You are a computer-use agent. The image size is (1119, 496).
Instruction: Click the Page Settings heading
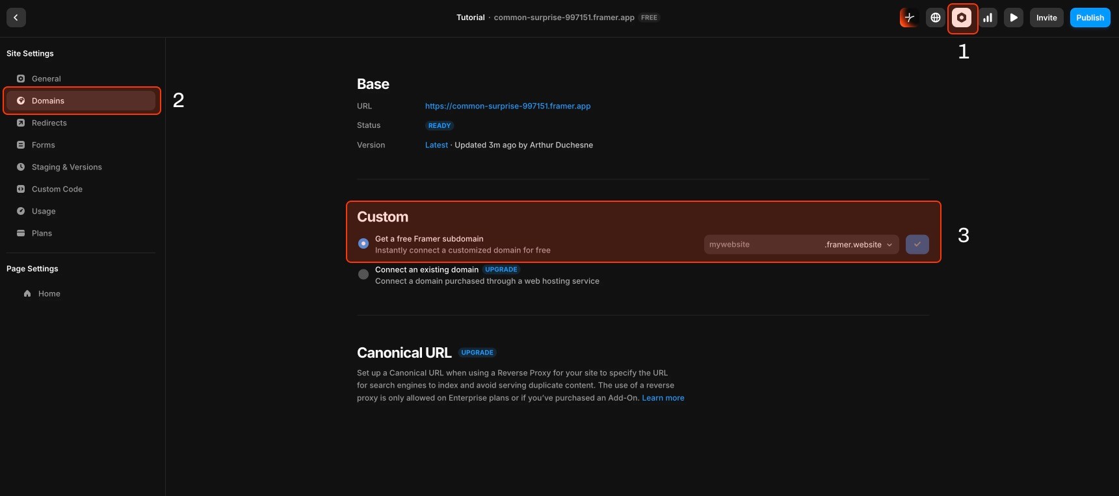point(33,269)
